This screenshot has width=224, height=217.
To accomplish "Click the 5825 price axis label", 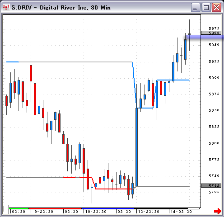I will 214,127.
